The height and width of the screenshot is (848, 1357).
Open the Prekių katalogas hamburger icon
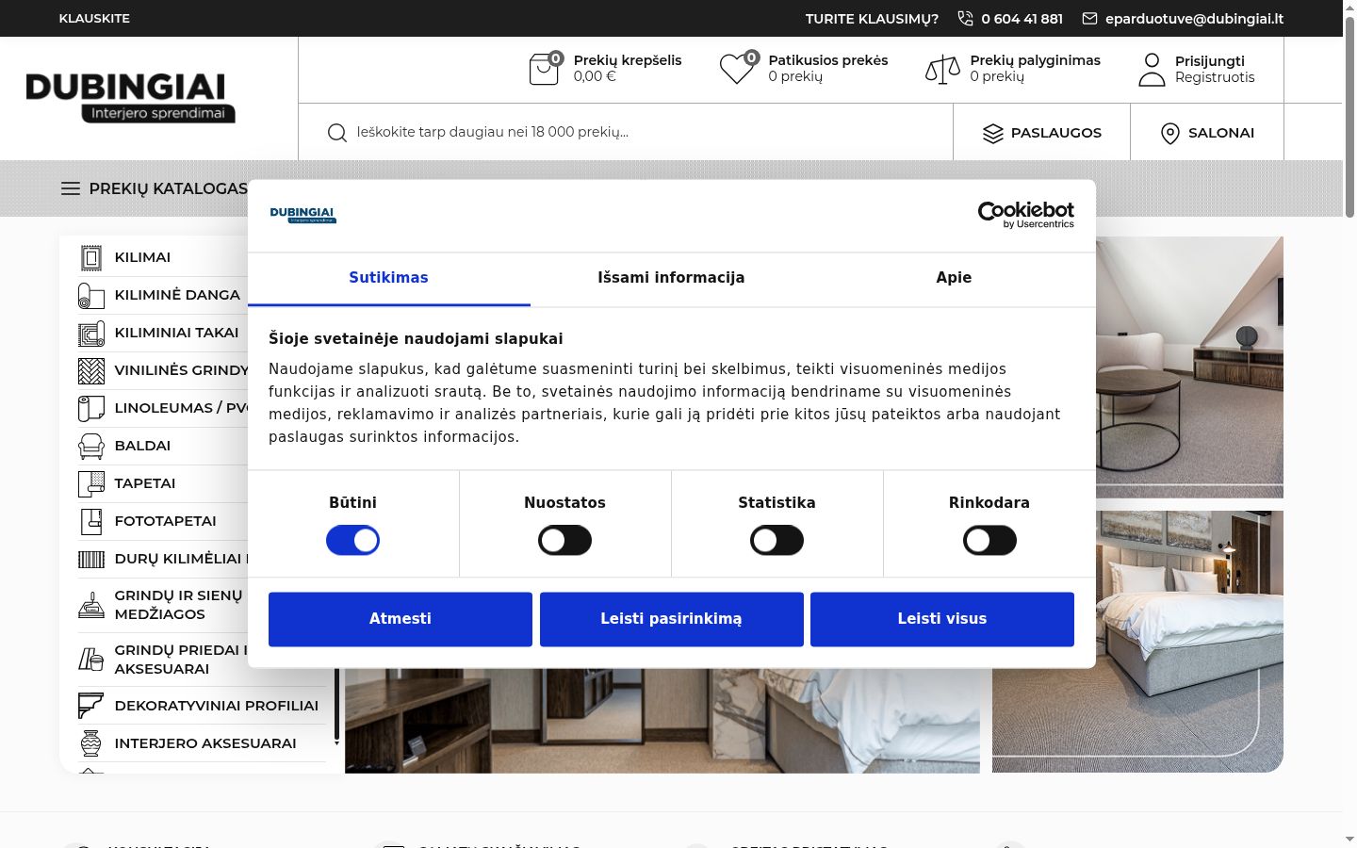[71, 188]
